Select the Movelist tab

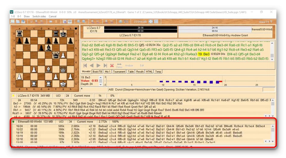click(x=86, y=71)
